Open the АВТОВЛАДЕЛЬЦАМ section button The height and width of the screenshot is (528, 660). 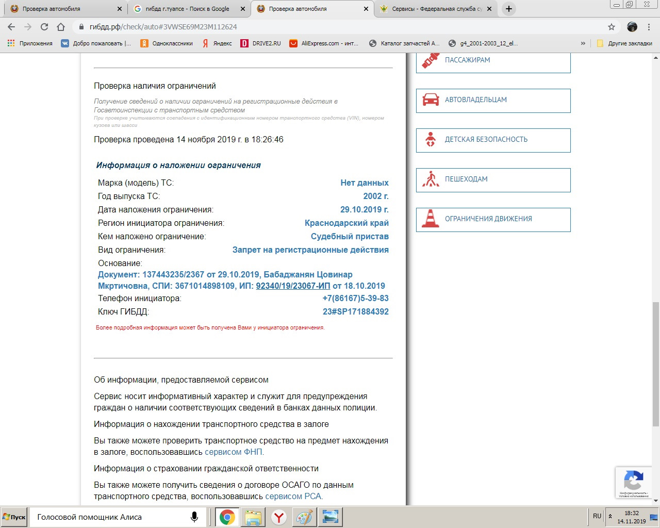(493, 101)
